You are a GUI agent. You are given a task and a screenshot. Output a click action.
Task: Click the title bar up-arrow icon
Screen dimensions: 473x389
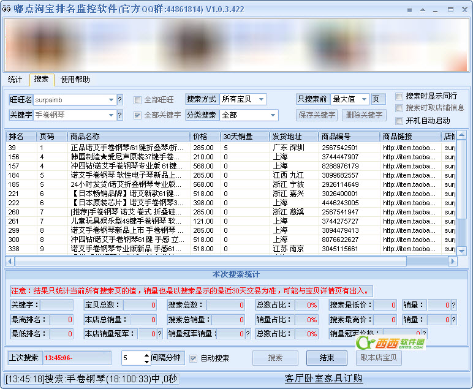coord(423,10)
